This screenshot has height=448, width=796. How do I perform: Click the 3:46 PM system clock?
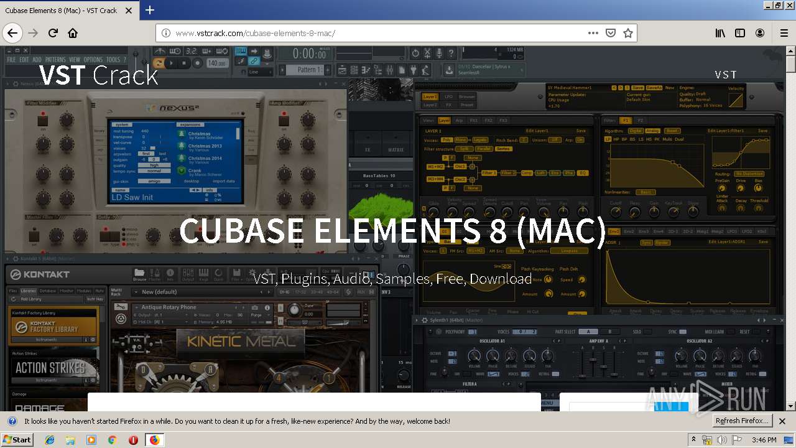click(x=764, y=440)
